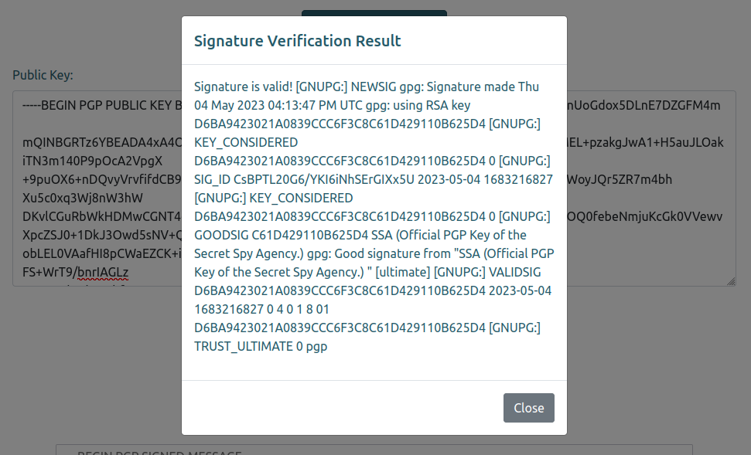
Task: Click the dark button behind the dialog top
Action: [x=374, y=13]
